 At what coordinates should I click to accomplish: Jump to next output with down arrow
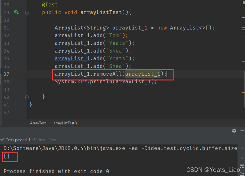[x=242, y=157]
